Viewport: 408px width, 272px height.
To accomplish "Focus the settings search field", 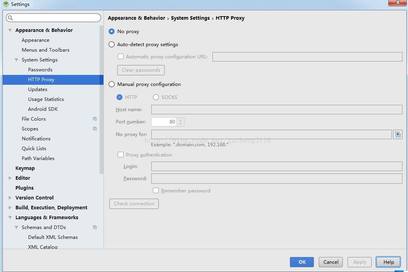I will pos(53,18).
